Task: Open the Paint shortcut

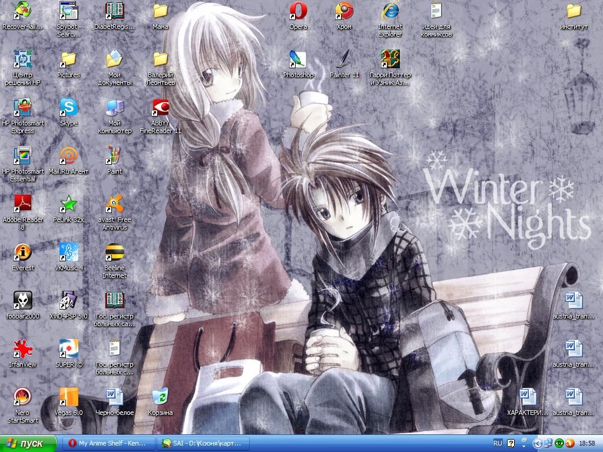Action: (114, 161)
